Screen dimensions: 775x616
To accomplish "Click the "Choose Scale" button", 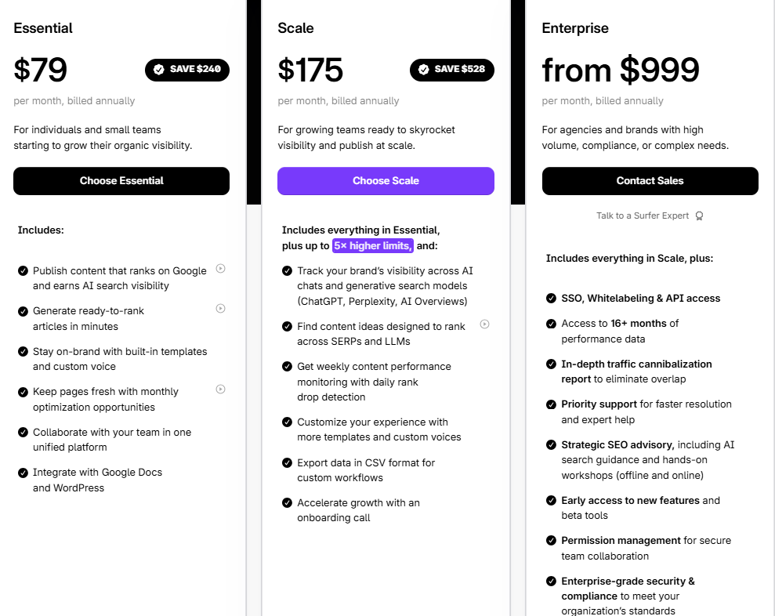I will [386, 181].
